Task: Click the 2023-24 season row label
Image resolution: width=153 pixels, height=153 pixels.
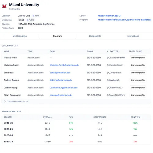Action: 8,135
